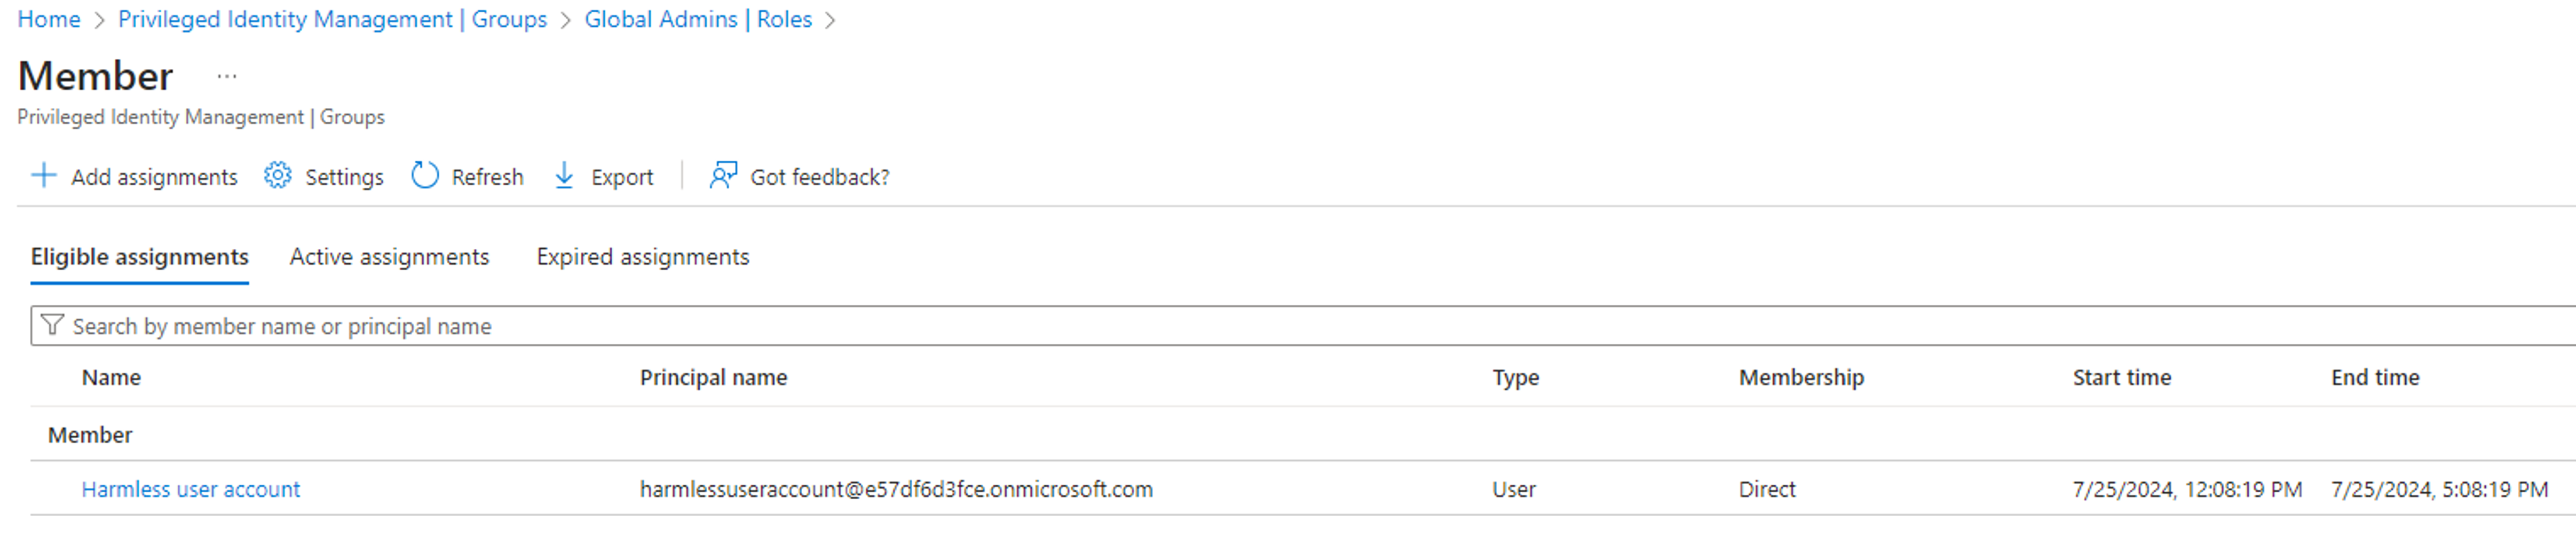The width and height of the screenshot is (2576, 536).
Task: Select the Eligible assignments tab
Action: point(139,257)
